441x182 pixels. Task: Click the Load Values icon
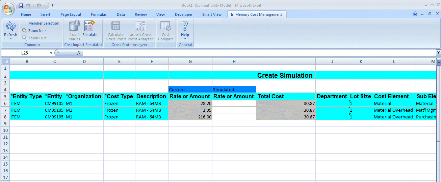pyautogui.click(x=74, y=26)
